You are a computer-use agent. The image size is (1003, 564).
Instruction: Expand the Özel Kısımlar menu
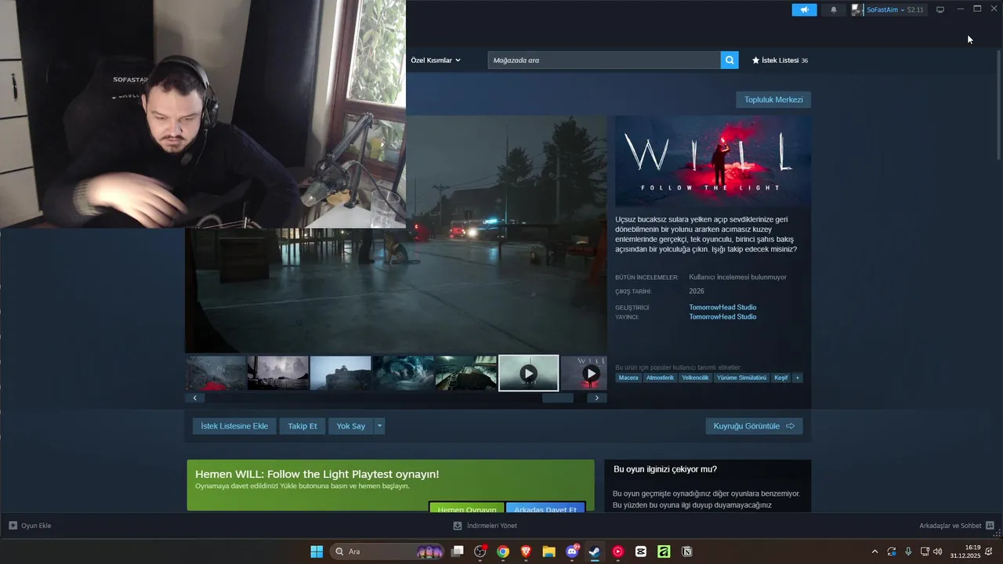[436, 60]
